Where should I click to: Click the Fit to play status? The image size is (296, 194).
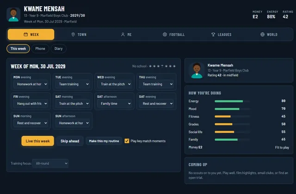click(x=282, y=147)
